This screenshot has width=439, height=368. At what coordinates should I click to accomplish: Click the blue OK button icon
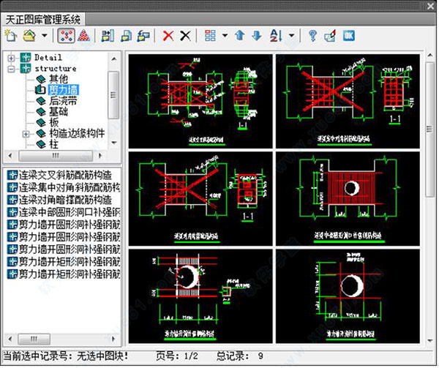tap(349, 35)
